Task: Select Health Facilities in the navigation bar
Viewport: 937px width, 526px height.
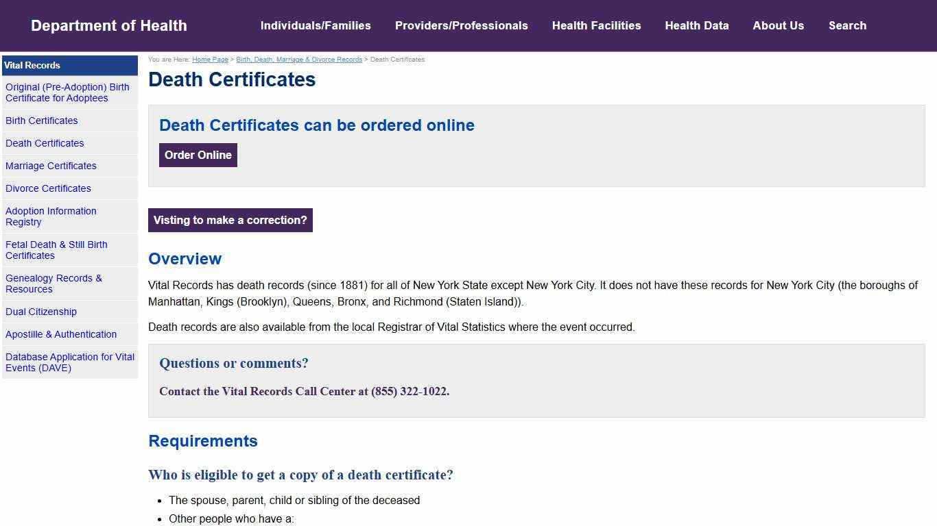Action: 597,25
